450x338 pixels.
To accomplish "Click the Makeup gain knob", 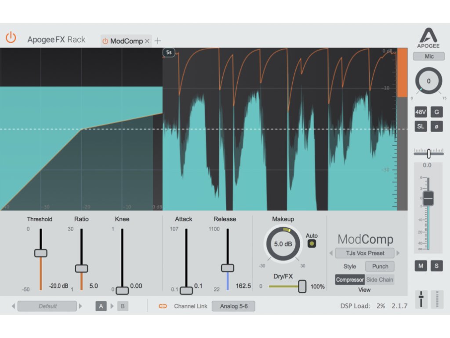I will (283, 244).
